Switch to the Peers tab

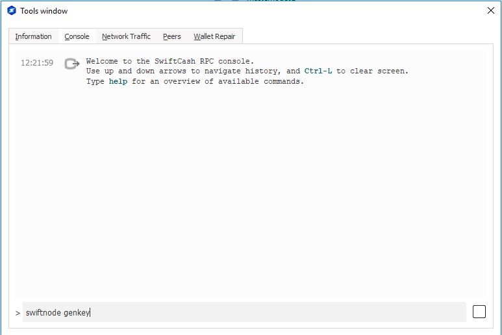tap(172, 36)
